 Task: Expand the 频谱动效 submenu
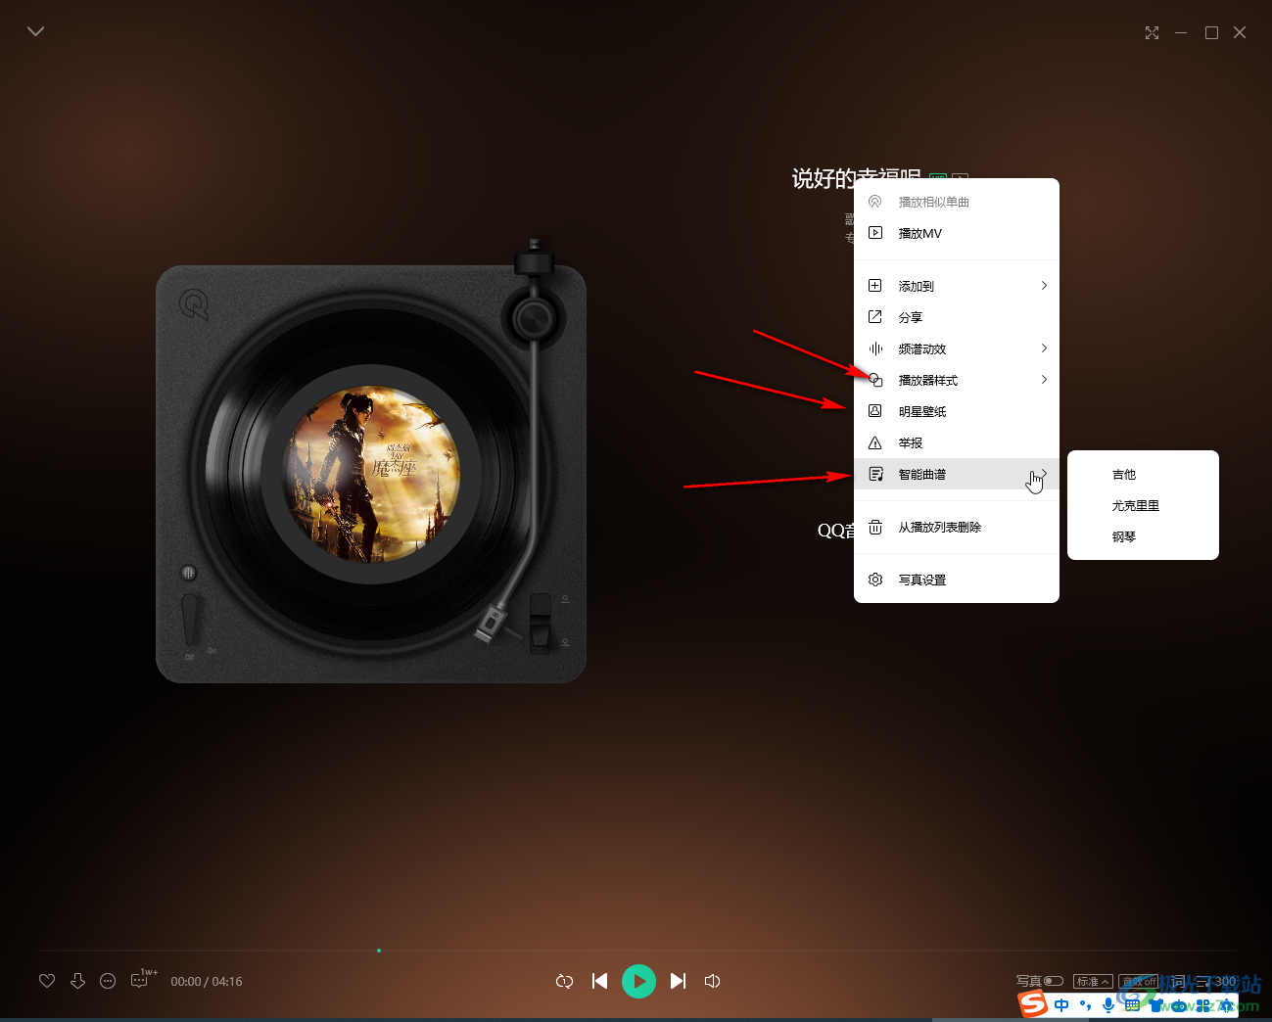pyautogui.click(x=957, y=348)
